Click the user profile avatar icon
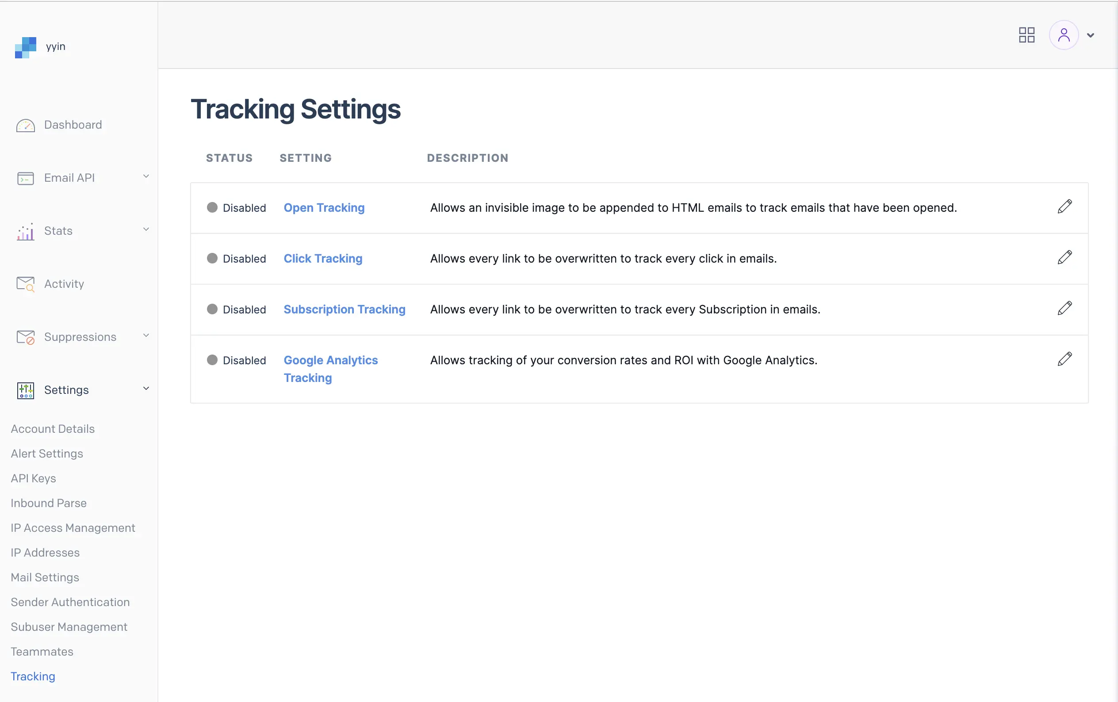The image size is (1118, 702). point(1063,35)
